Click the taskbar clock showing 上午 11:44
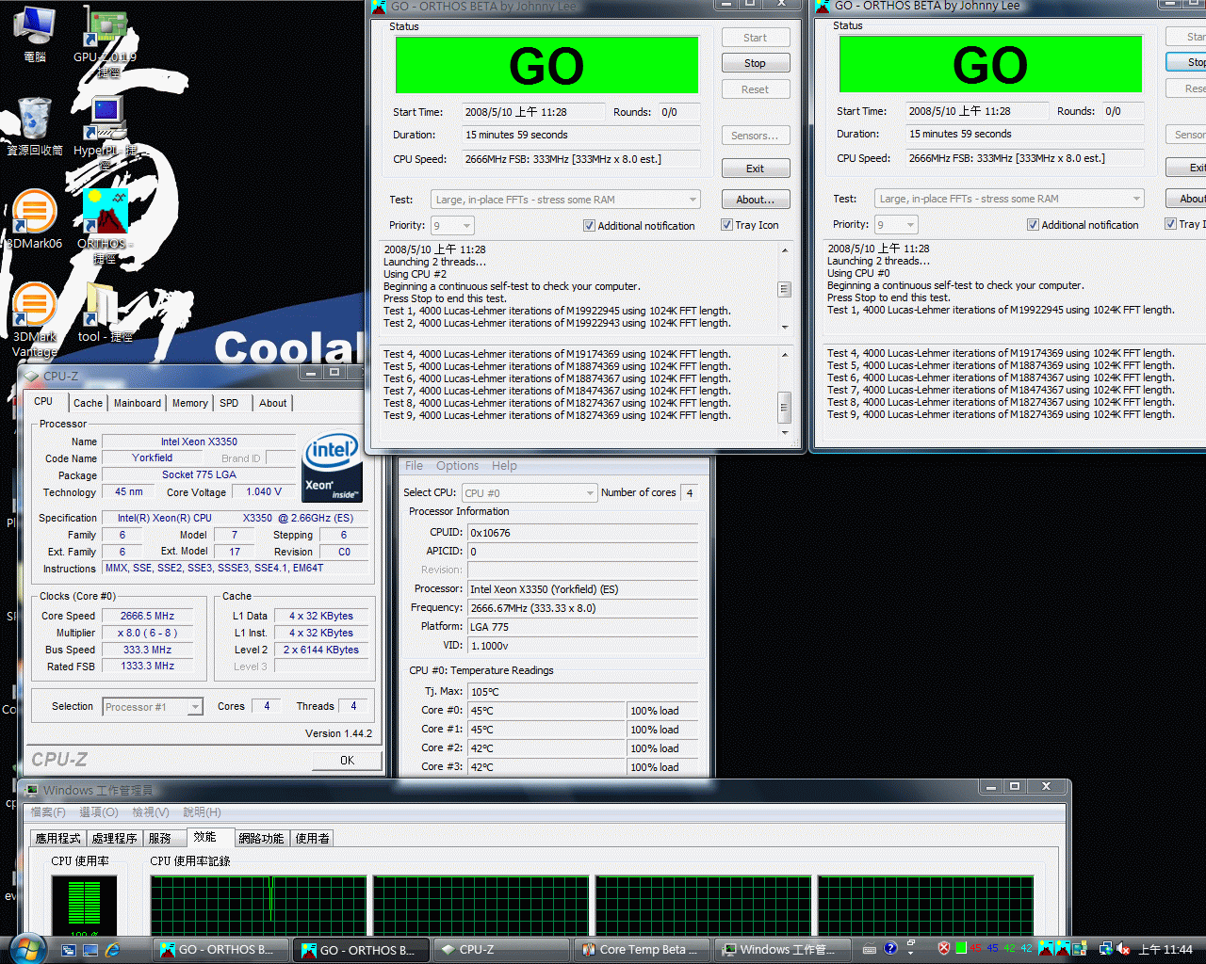Screen dimensions: 1206x964 pyautogui.click(x=1165, y=949)
